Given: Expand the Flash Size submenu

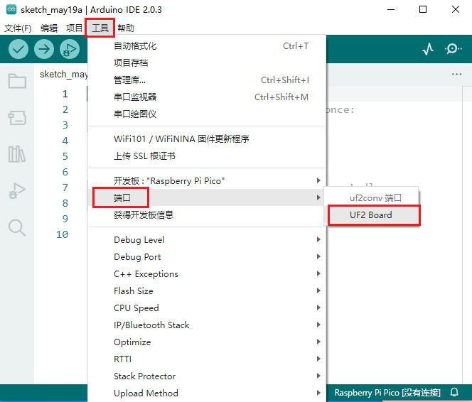Looking at the screenshot, I should click(207, 290).
